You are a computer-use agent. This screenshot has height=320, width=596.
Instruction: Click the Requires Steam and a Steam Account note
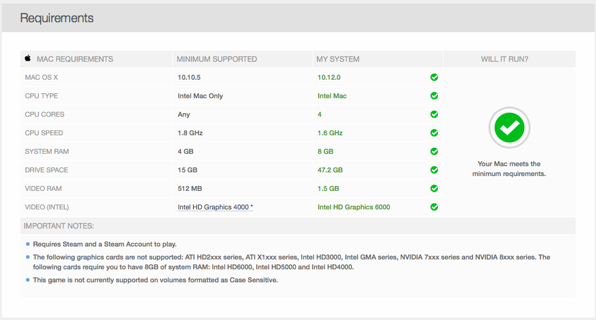(x=104, y=245)
